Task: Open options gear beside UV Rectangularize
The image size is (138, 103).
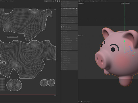Action: click(77, 40)
